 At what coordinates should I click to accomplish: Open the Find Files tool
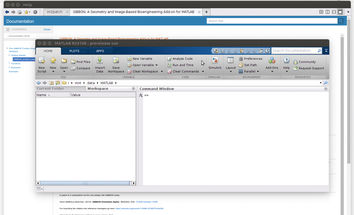[x=81, y=62]
